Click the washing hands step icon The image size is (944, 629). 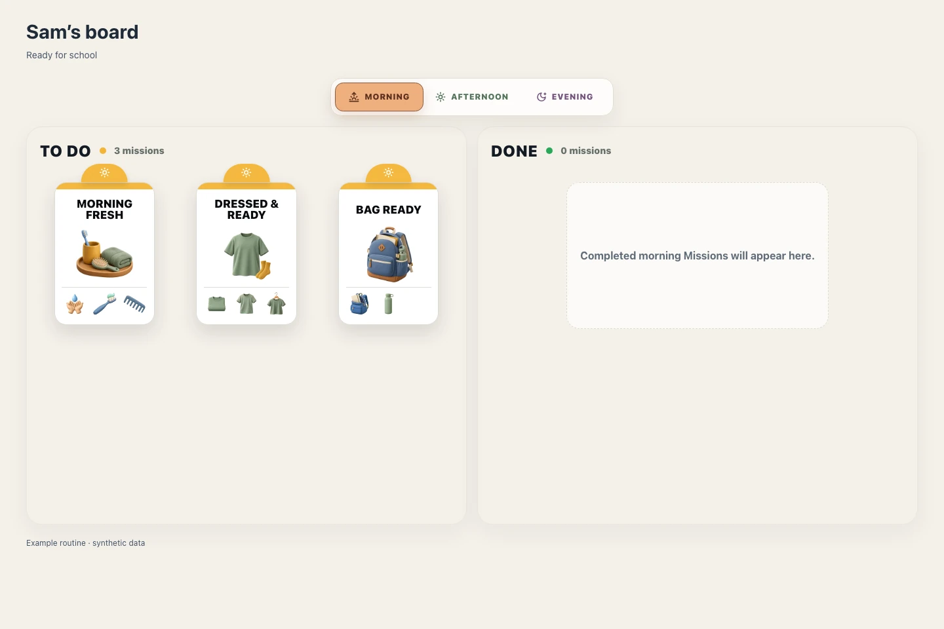[75, 304]
